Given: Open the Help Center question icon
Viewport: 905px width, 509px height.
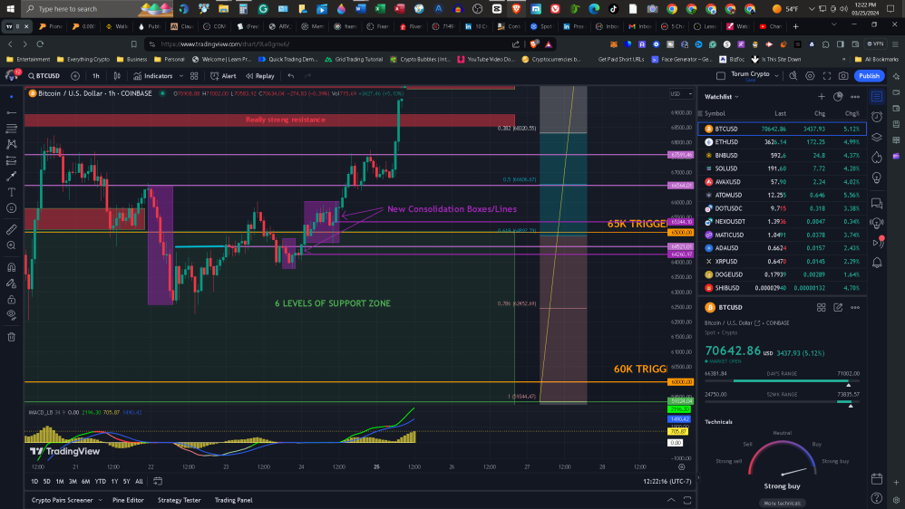Looking at the screenshot, I should (877, 497).
